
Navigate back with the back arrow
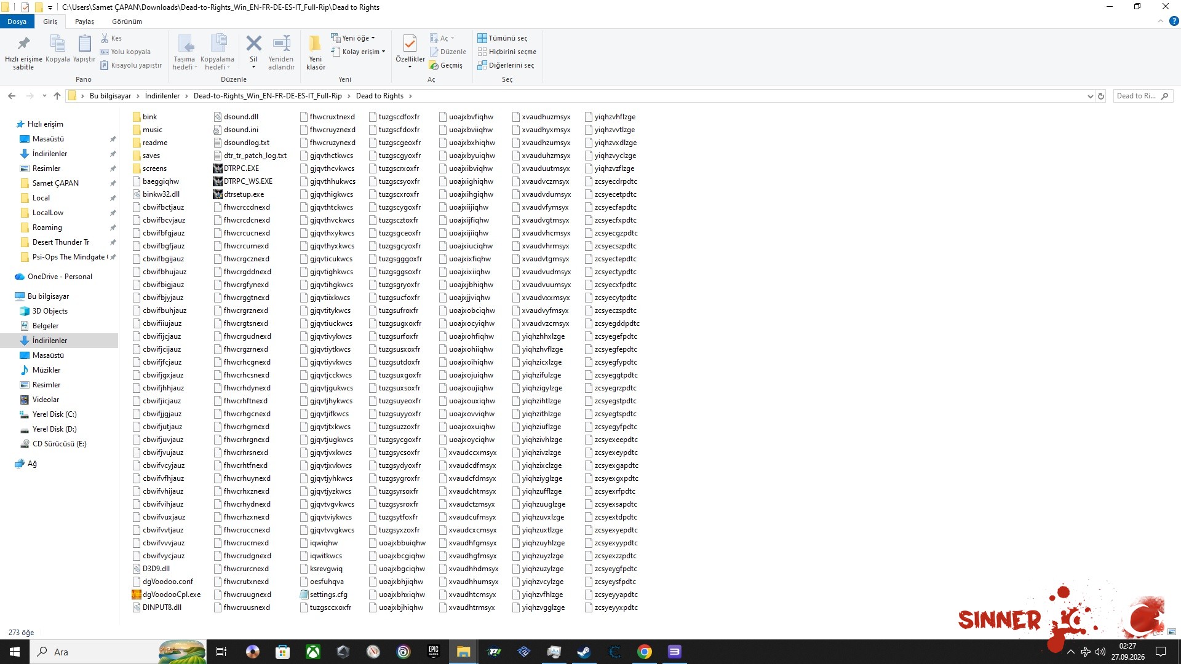pos(12,96)
